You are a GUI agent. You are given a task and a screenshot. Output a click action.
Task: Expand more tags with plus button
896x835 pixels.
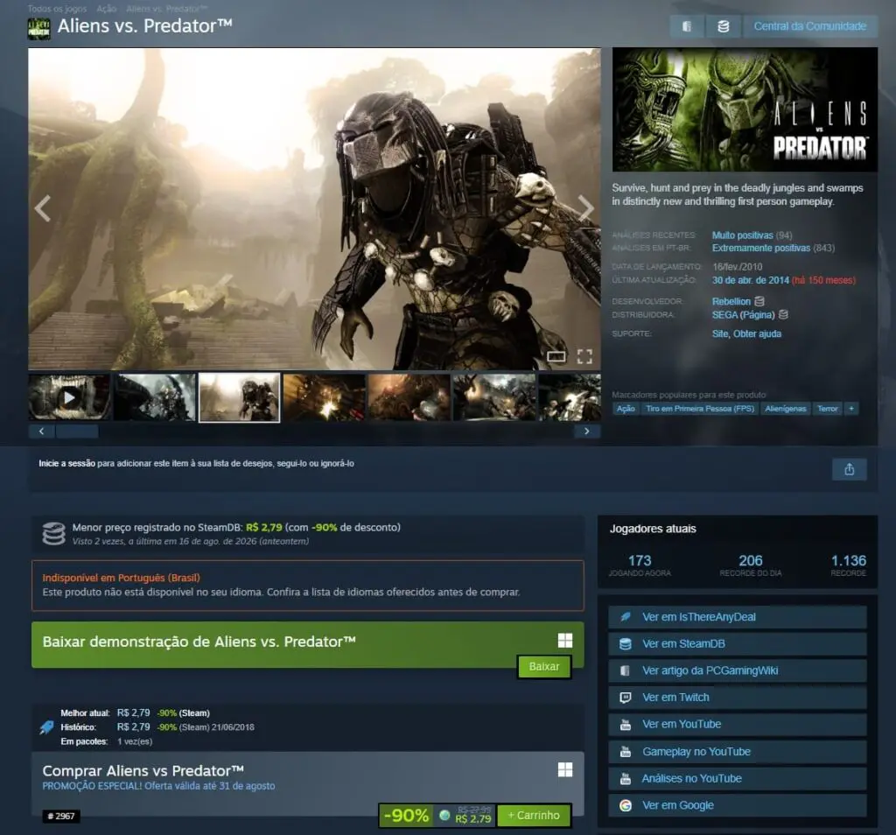pos(850,409)
